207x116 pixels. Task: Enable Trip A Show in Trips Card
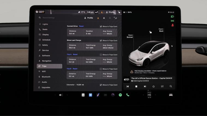[x=101, y=55]
